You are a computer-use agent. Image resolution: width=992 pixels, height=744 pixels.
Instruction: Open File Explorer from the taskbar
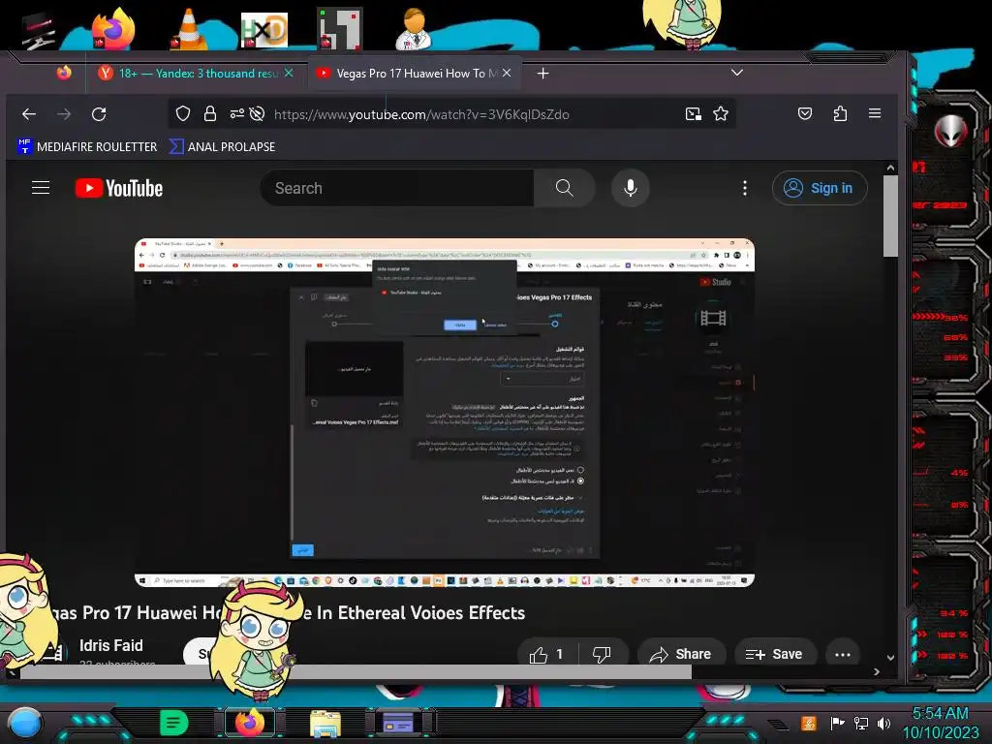point(325,724)
